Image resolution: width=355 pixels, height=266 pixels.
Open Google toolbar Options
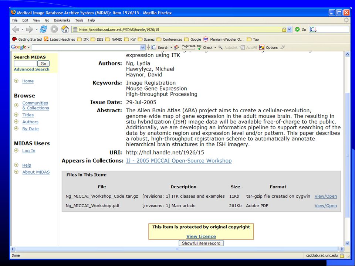click(268, 47)
